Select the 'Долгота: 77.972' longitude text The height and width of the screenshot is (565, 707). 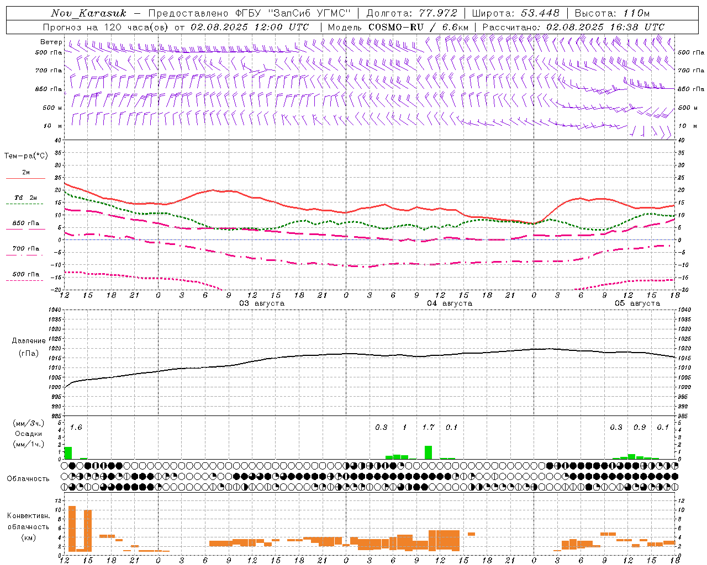point(411,13)
